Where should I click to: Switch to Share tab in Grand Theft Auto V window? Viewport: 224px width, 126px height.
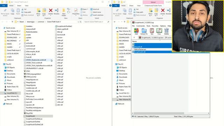tap(19, 6)
